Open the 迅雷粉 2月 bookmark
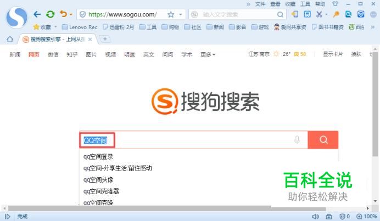The height and width of the screenshot is (221, 380). 118,27
